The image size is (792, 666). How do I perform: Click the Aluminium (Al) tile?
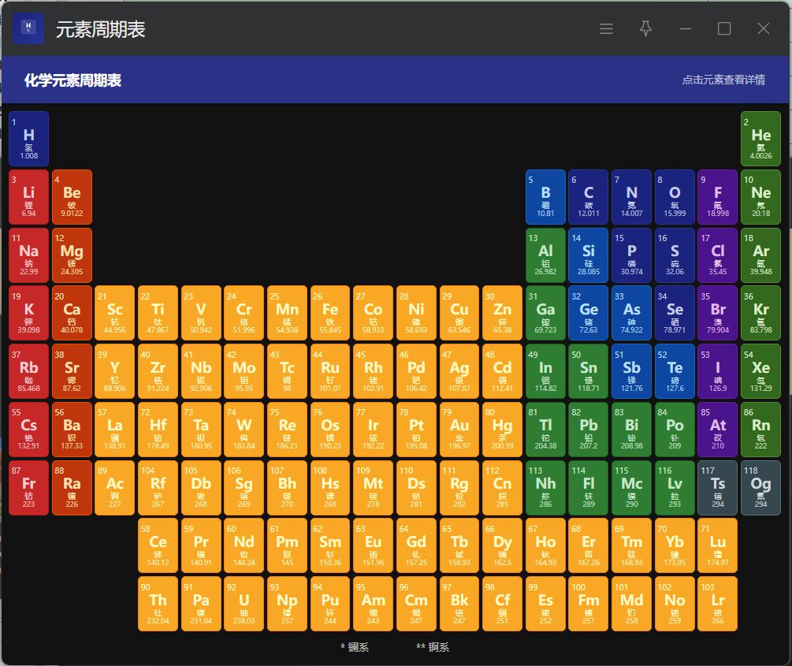545,255
